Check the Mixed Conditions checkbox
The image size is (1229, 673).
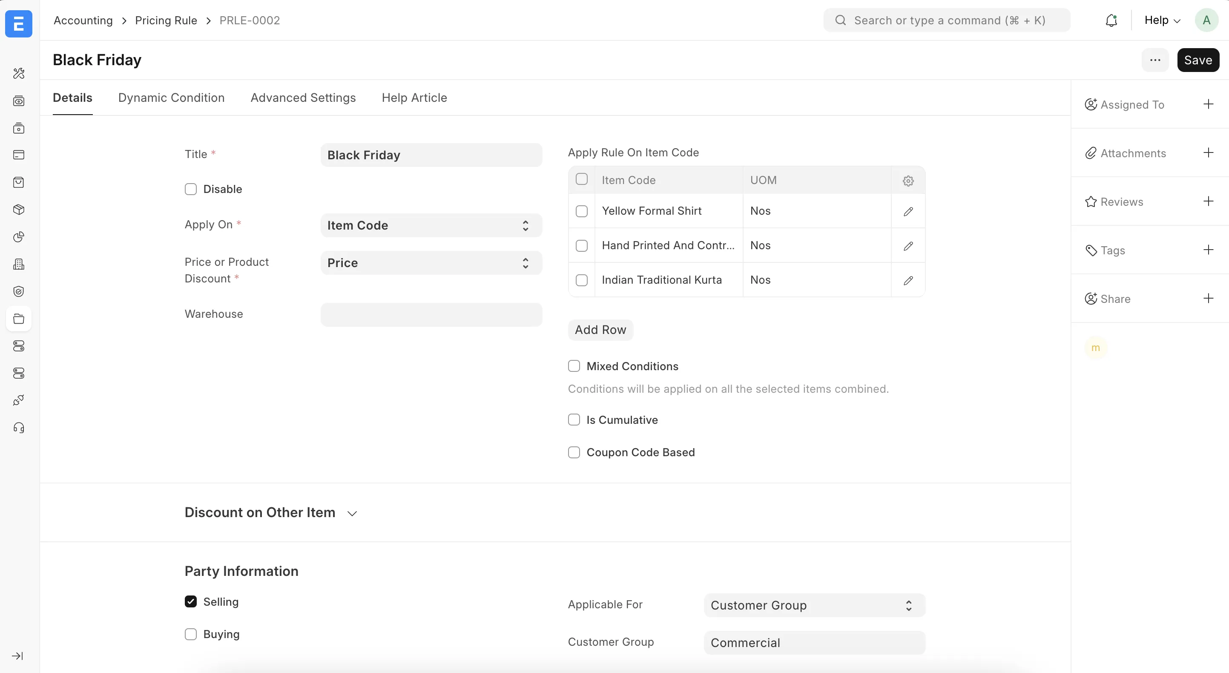pyautogui.click(x=574, y=365)
